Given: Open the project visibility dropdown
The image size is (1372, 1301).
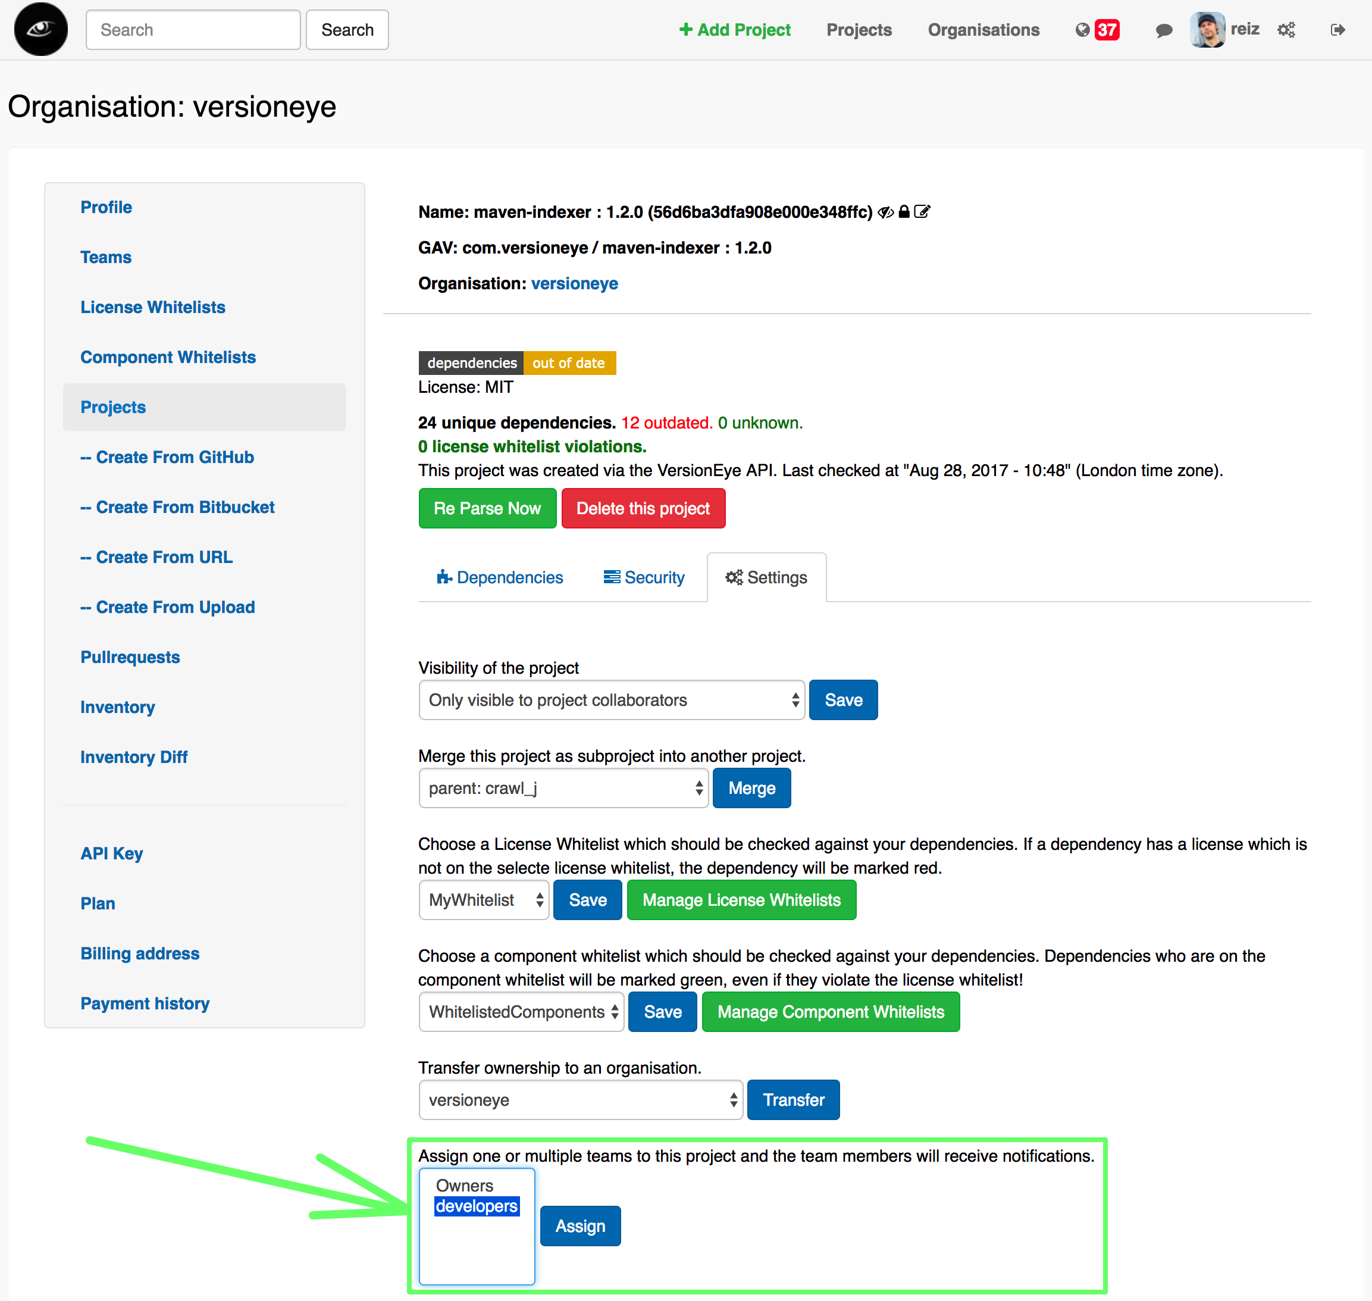Looking at the screenshot, I should (x=612, y=700).
